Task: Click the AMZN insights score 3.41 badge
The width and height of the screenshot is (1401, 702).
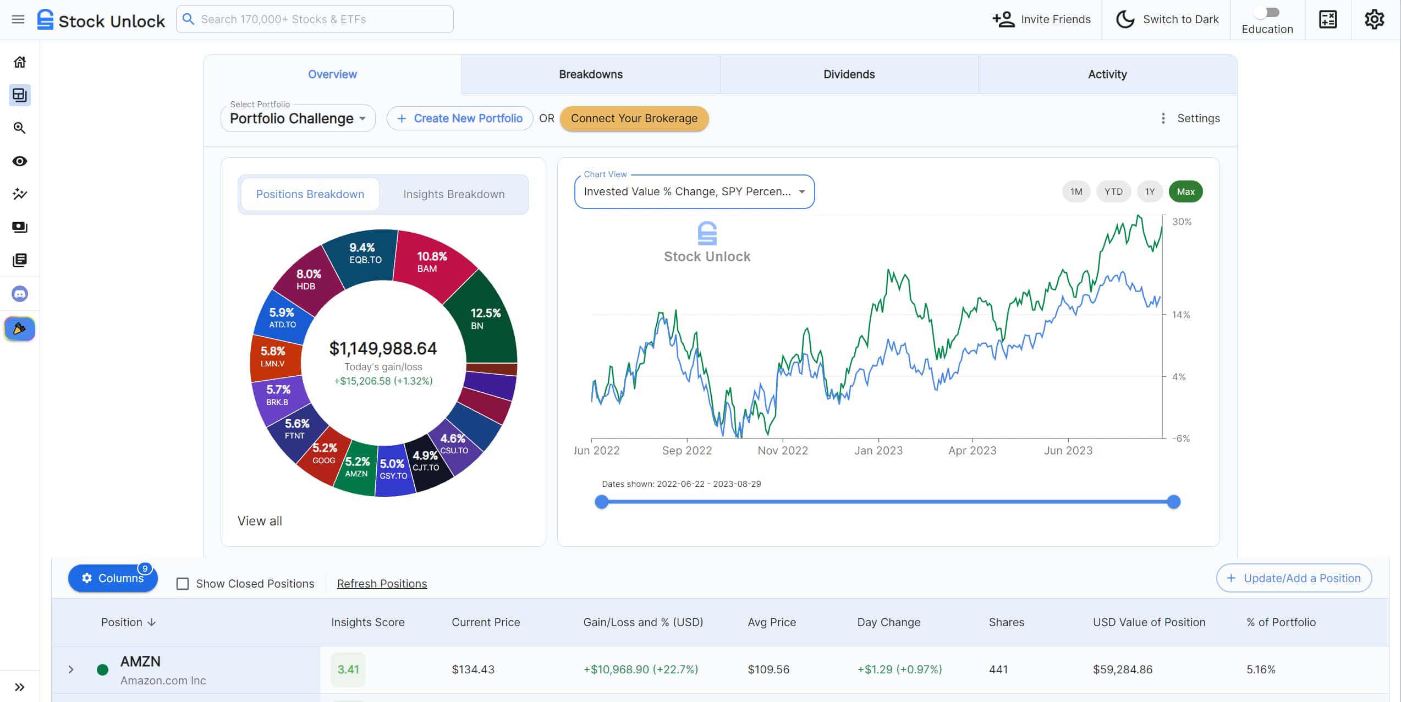Action: click(x=348, y=670)
